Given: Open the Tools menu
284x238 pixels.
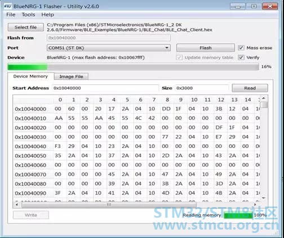Looking at the screenshot, I should [x=28, y=15].
